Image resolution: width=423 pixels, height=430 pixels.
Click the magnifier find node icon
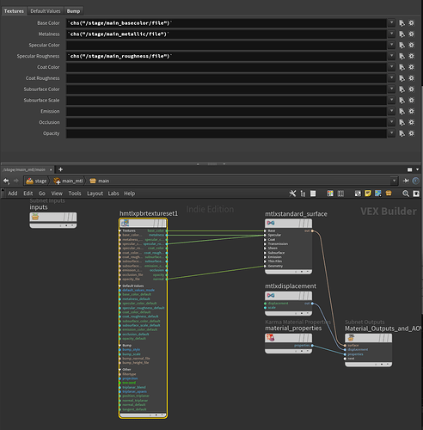point(406,193)
